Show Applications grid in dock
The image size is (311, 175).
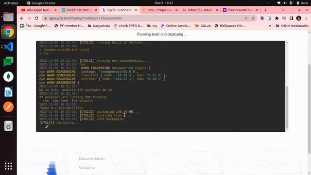pyautogui.click(x=8, y=166)
